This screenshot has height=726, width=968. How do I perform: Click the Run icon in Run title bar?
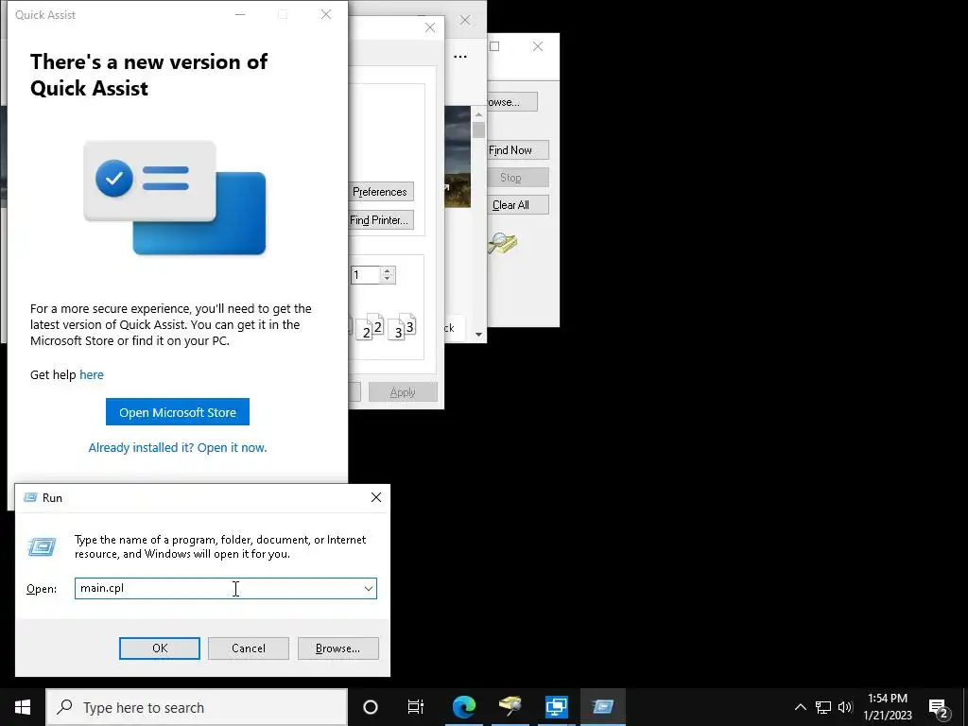coord(29,497)
